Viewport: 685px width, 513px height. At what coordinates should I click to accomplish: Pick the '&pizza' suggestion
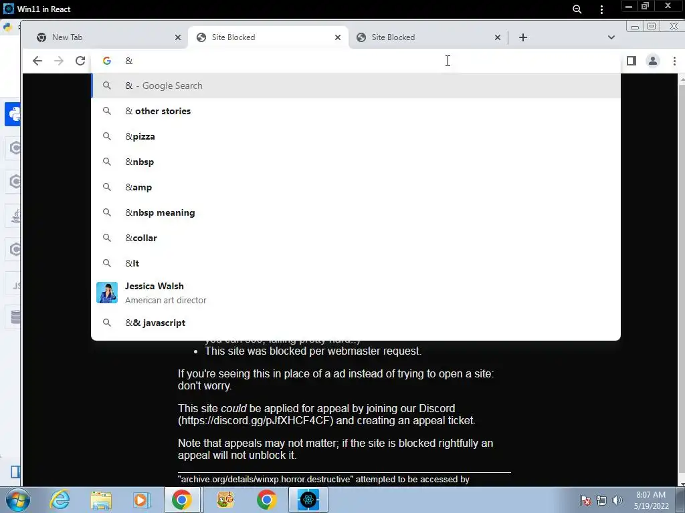[356, 136]
